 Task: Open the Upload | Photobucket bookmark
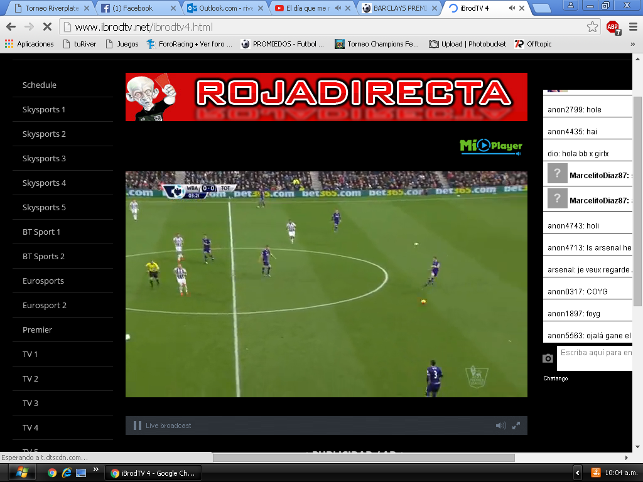[467, 44]
